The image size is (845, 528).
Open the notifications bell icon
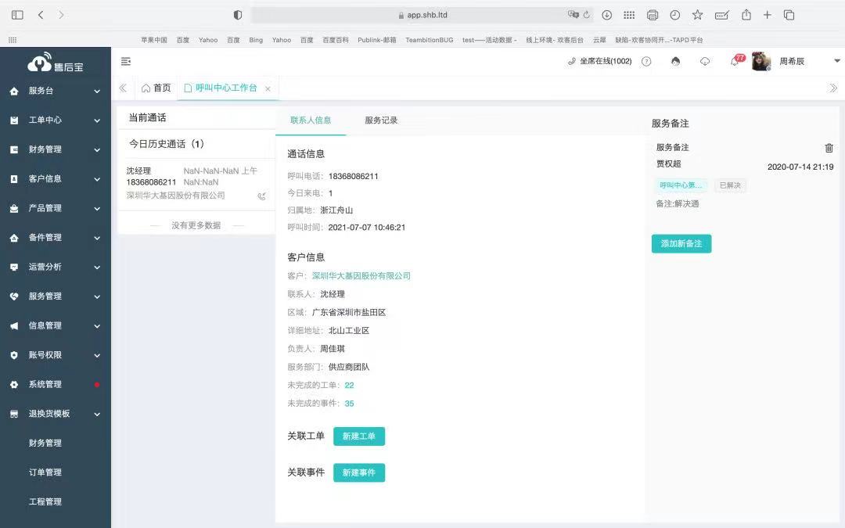[735, 62]
